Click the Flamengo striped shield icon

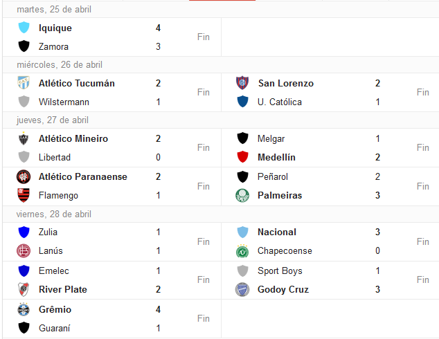click(x=24, y=195)
